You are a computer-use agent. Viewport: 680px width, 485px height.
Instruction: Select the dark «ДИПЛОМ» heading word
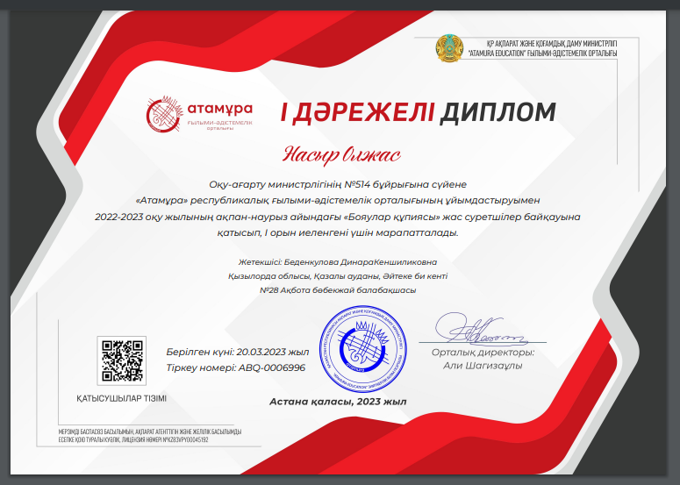[497, 112]
